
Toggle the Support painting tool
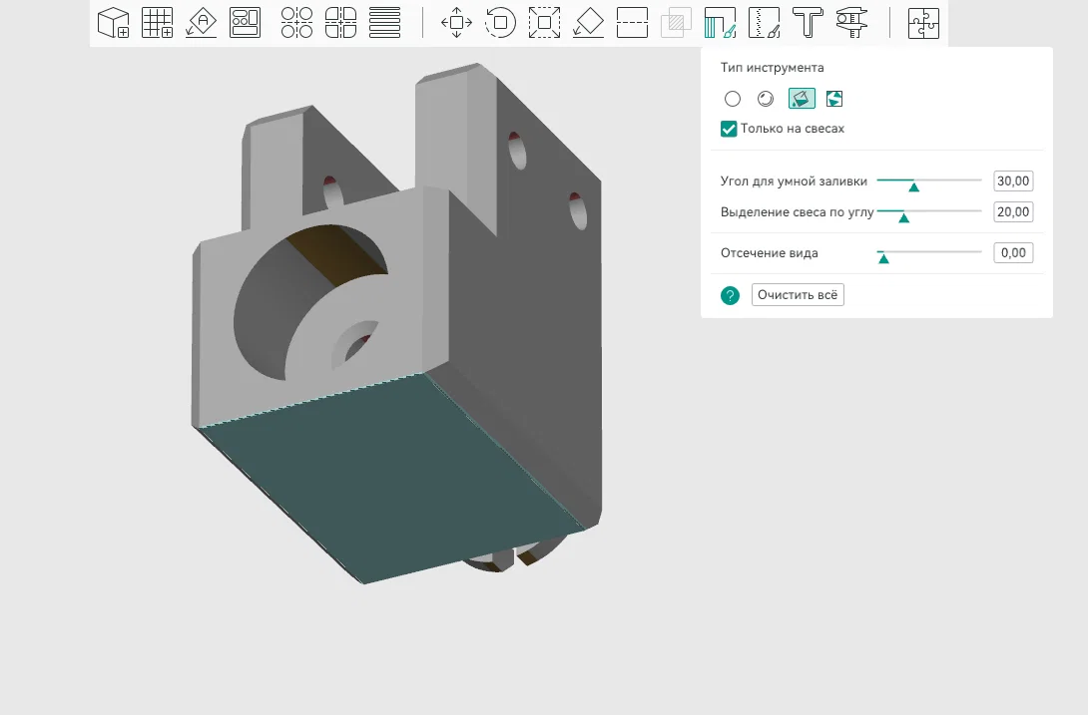click(x=720, y=23)
